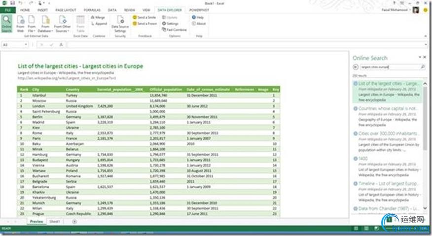This screenshot has width=432, height=236.
Task: Click Send a Frown feedback button
Action: [x=145, y=24]
